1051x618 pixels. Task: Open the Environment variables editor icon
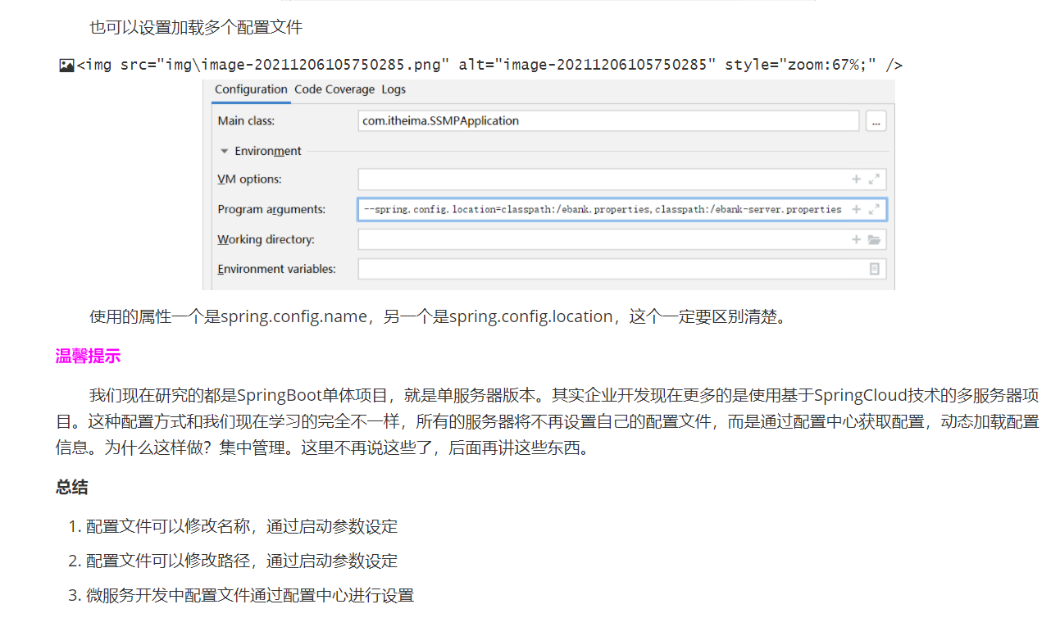[874, 269]
